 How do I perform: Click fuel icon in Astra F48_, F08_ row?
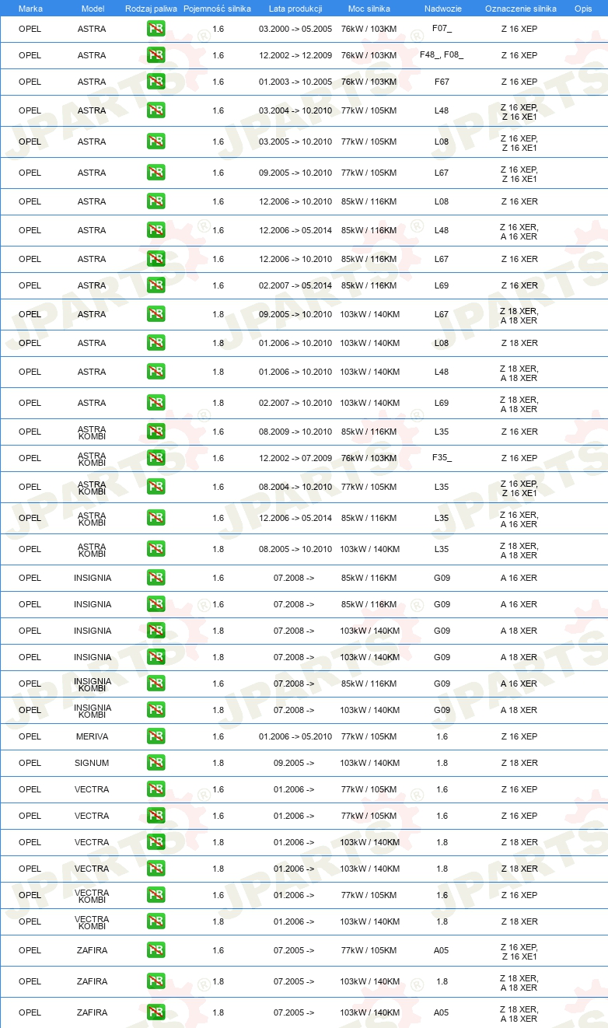[x=156, y=55]
